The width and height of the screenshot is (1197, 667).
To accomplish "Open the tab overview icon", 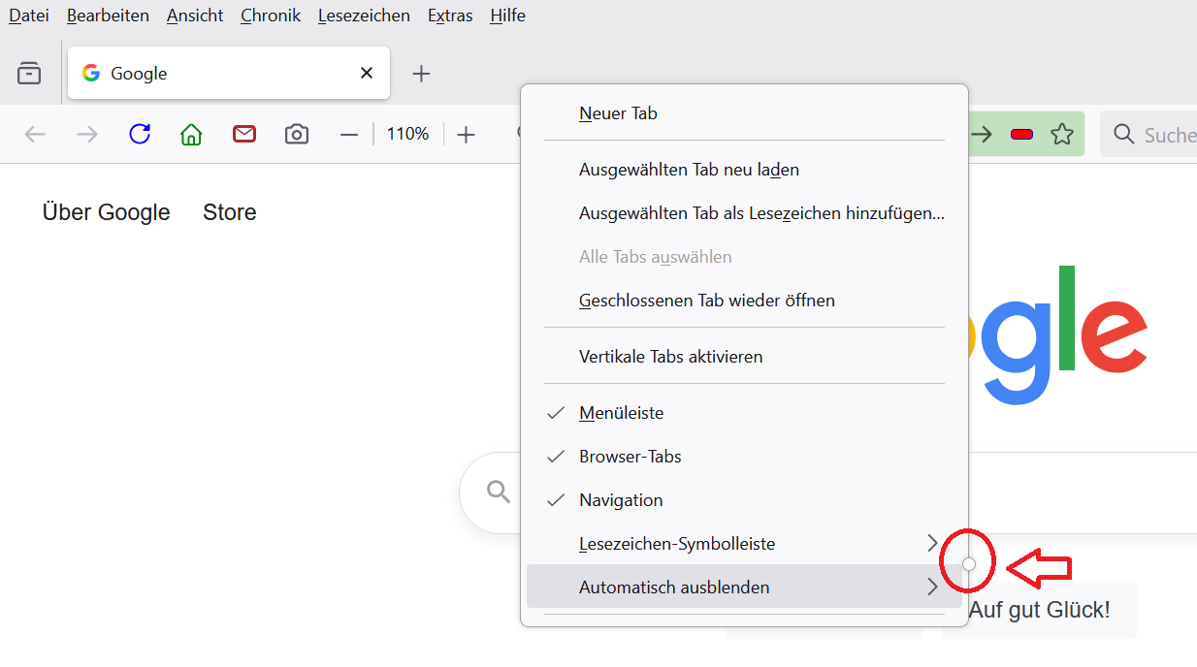I will point(29,74).
